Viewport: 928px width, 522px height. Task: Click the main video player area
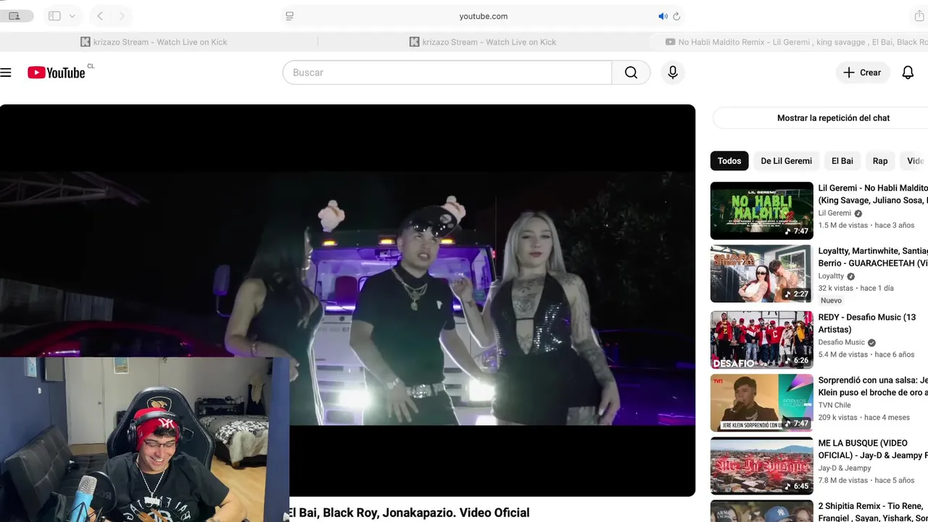[347, 300]
